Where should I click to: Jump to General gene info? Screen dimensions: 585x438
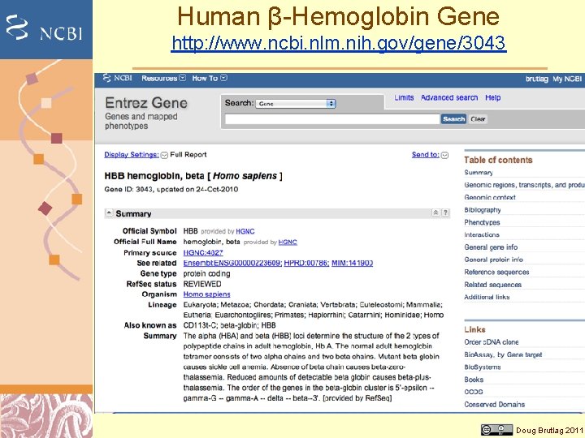point(491,247)
